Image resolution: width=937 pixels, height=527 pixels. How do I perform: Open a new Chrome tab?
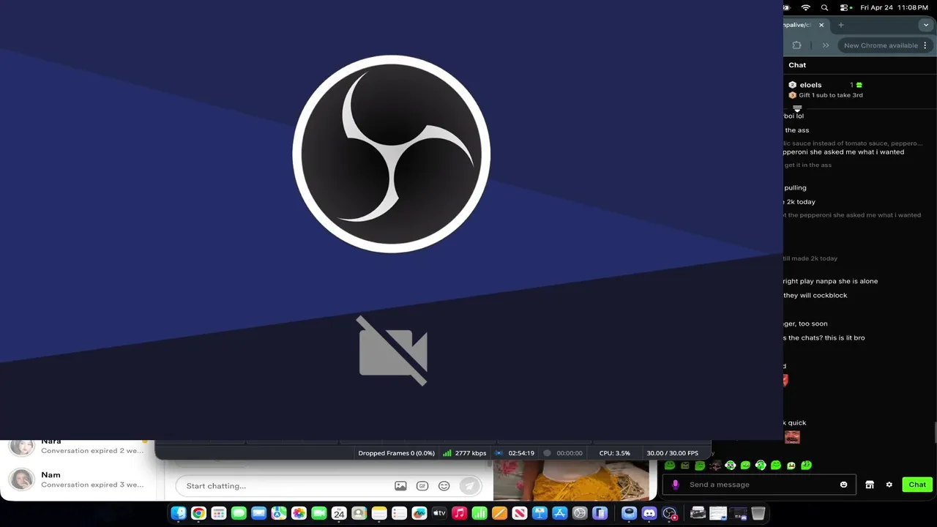[841, 25]
